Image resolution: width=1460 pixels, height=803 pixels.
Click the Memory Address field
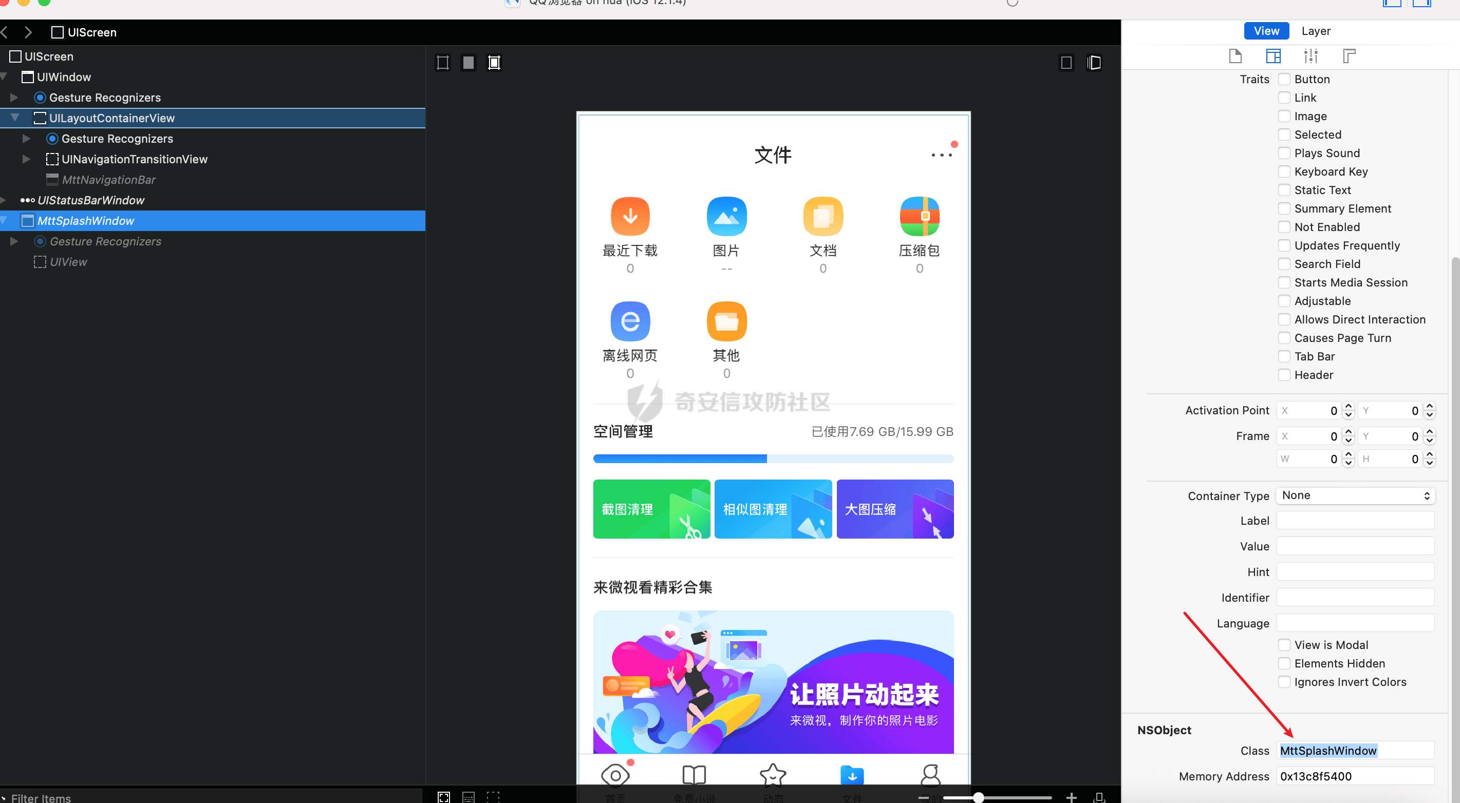click(x=1355, y=776)
